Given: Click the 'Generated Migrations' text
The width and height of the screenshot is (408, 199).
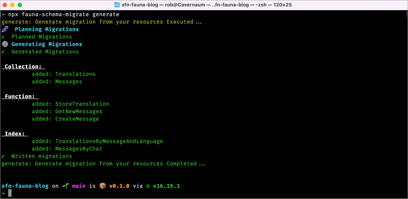Looking at the screenshot, I should pyautogui.click(x=45, y=52).
